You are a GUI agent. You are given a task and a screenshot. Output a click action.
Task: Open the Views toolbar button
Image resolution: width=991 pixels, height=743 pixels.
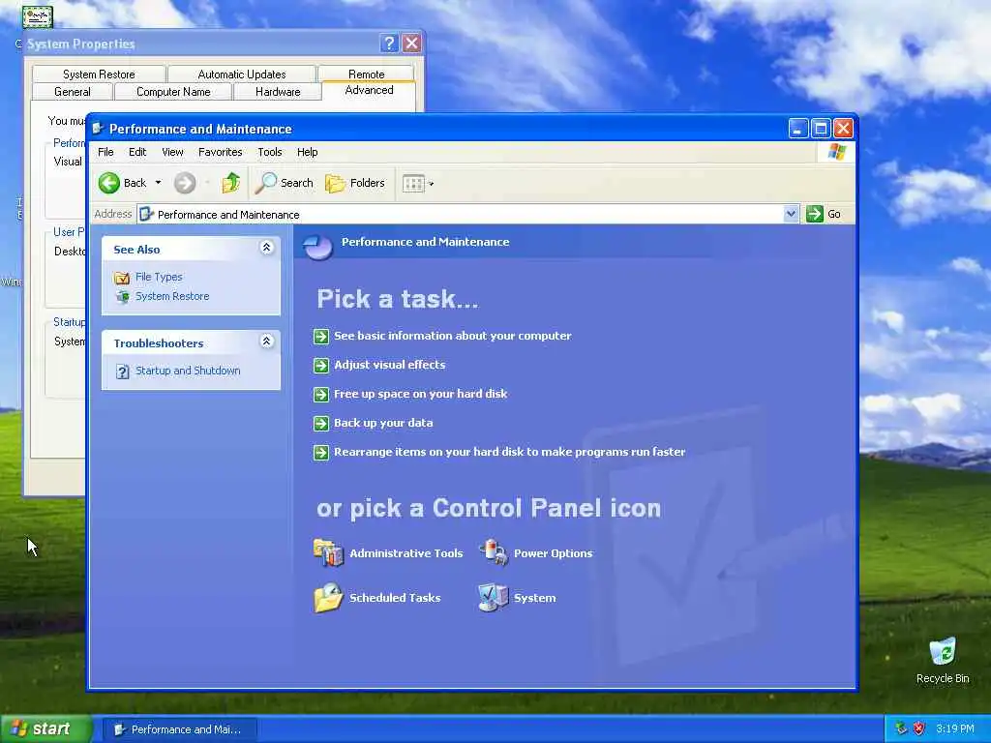coord(413,184)
